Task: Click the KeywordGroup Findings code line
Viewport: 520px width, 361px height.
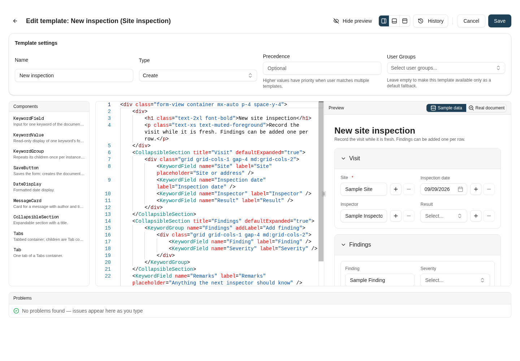Action: tap(225, 228)
